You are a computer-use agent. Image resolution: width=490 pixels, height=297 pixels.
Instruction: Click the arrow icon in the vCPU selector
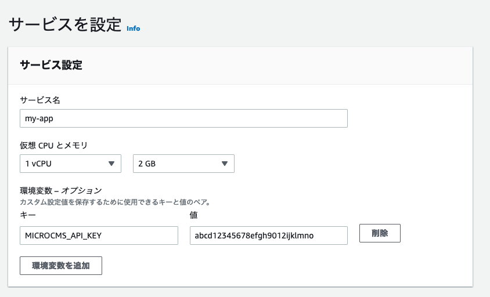click(x=111, y=164)
